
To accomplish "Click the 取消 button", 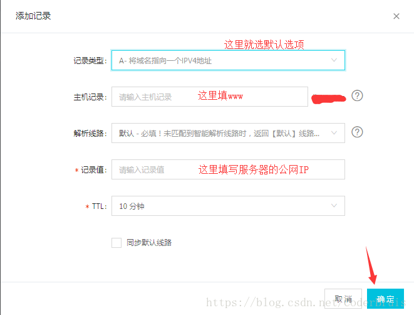I will pyautogui.click(x=343, y=299).
